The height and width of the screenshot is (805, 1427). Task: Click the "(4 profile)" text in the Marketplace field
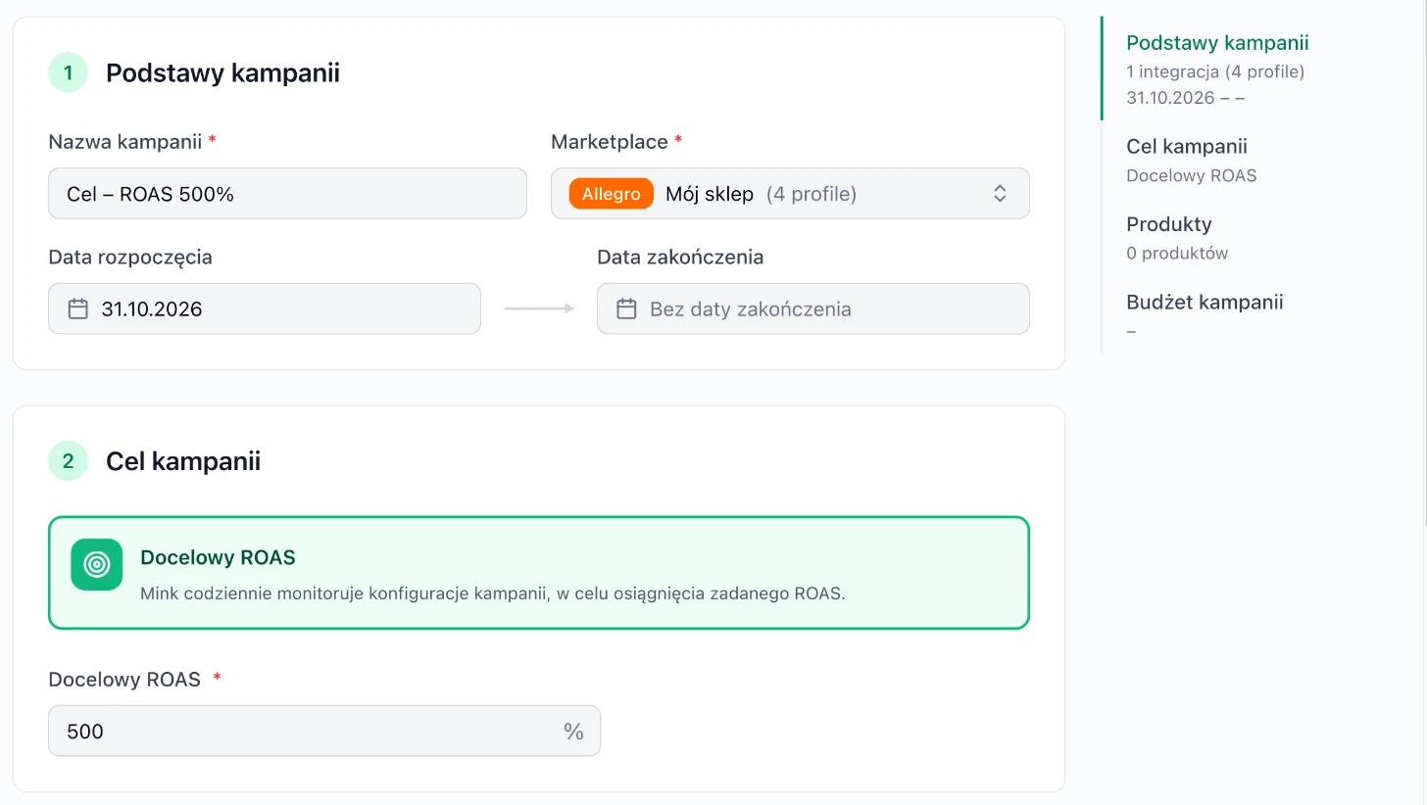click(x=812, y=194)
